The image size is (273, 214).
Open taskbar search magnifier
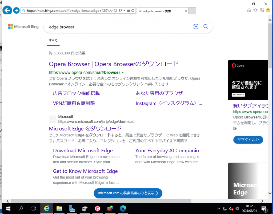click(x=21, y=209)
